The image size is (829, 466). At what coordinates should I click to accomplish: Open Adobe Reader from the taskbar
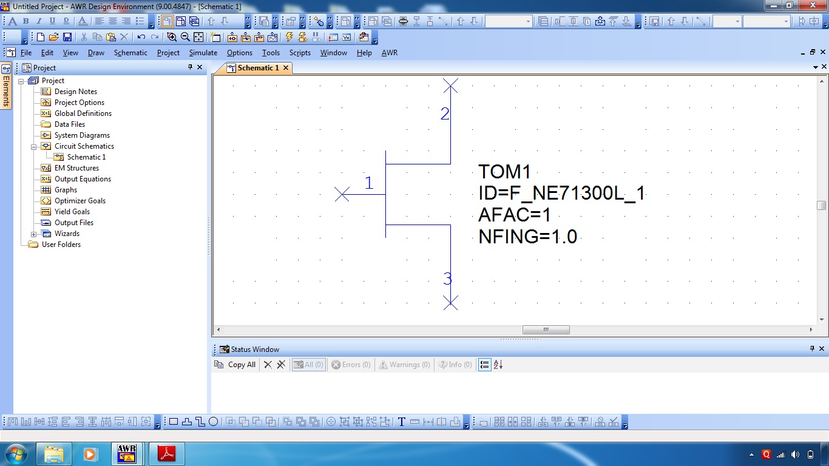tap(167, 454)
